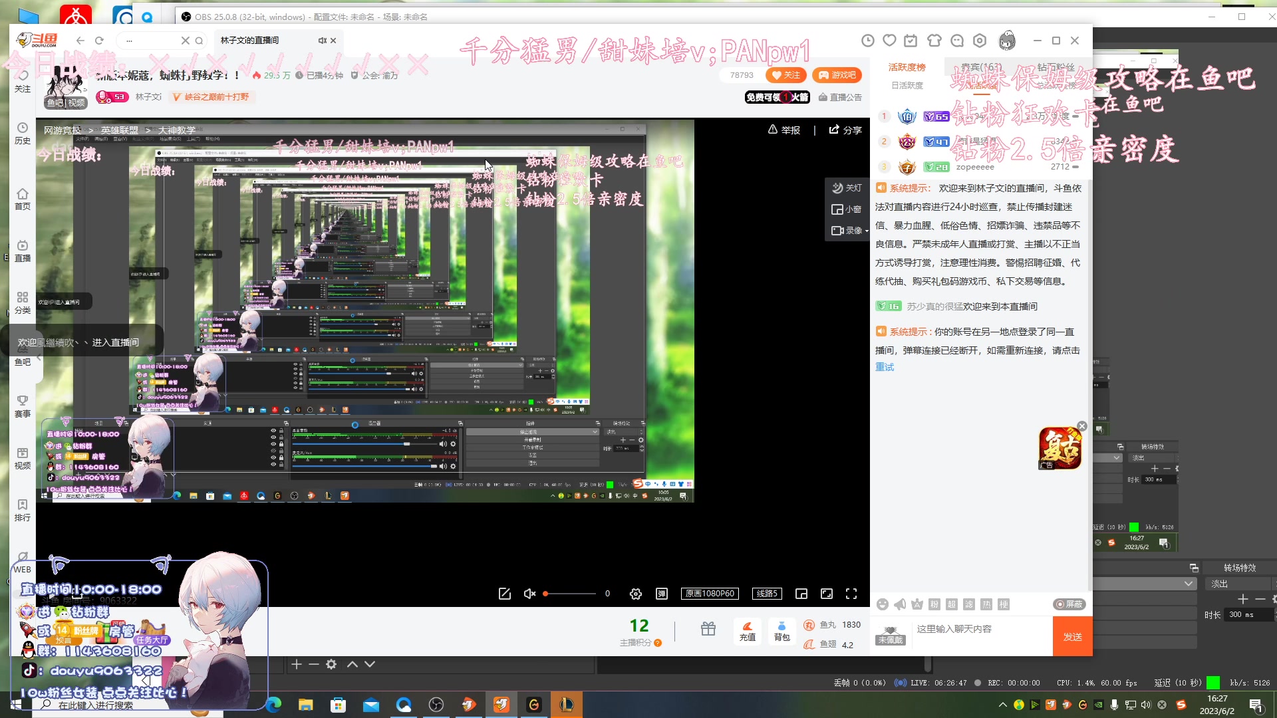Click the 充值 recharge shark icon

pos(748,632)
